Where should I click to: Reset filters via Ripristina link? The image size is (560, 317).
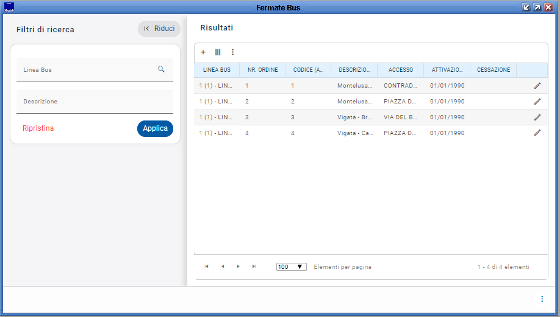pyautogui.click(x=38, y=128)
